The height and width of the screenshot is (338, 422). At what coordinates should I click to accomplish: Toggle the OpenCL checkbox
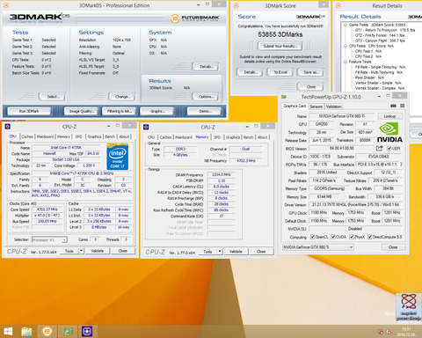312,237
